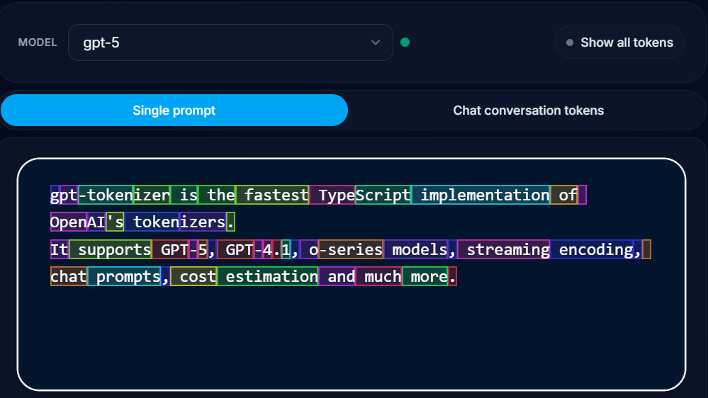
Task: Click the 'encoding' token
Action: tap(592, 249)
